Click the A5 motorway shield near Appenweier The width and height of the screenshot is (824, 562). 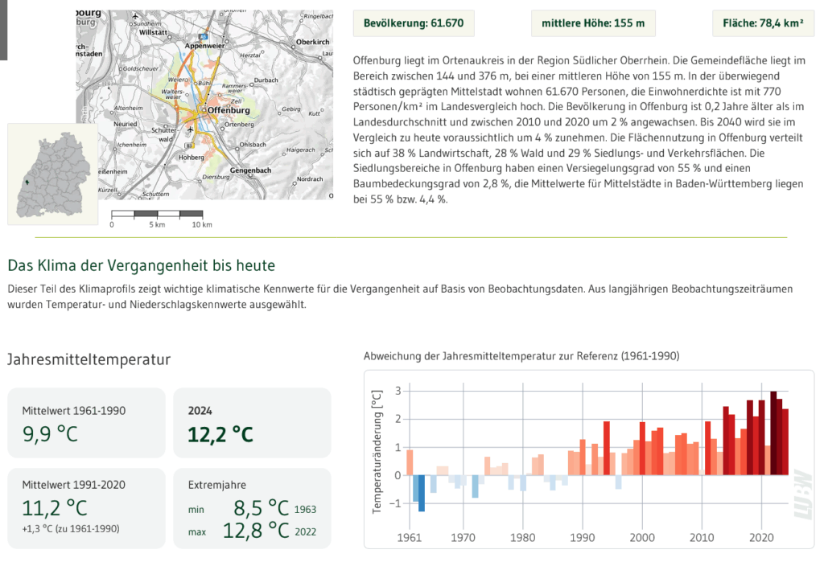[203, 36]
